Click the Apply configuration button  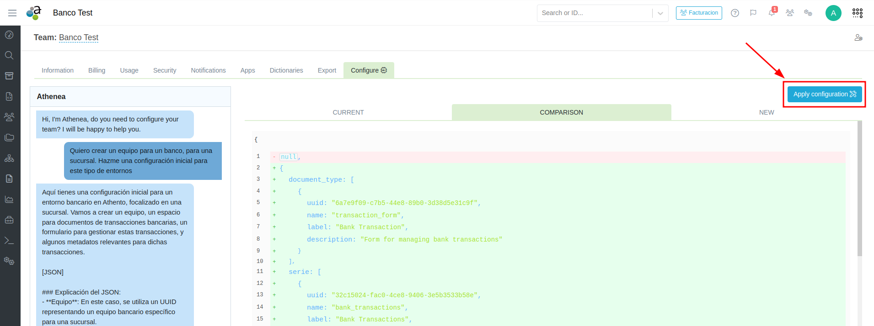[825, 94]
